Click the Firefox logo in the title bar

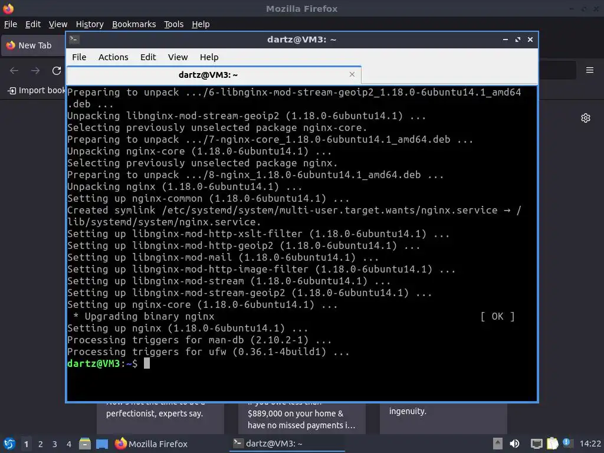[x=8, y=8]
